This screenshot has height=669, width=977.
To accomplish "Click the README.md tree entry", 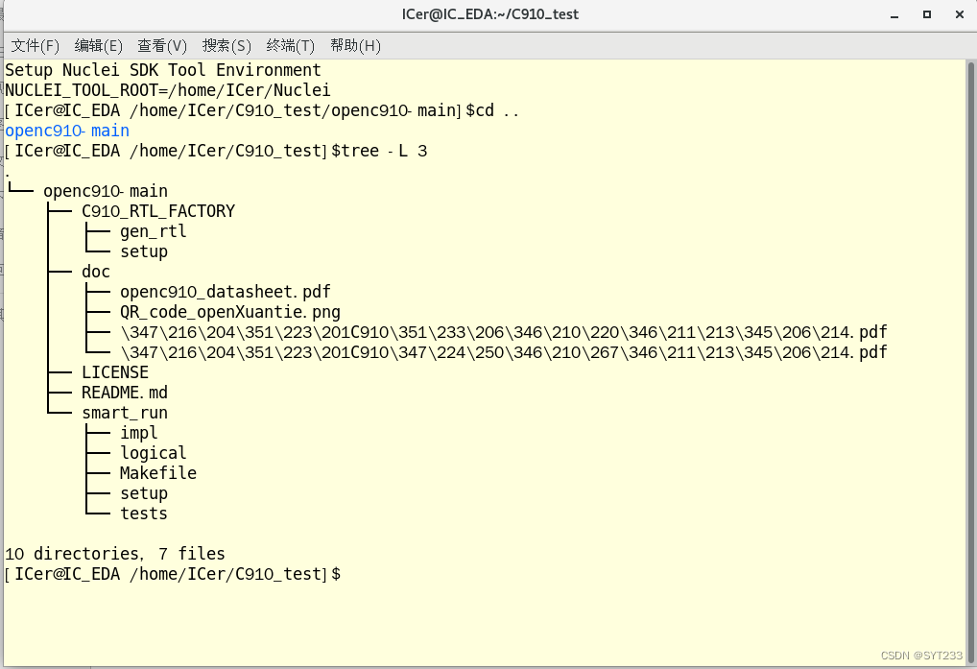I will 125,393.
